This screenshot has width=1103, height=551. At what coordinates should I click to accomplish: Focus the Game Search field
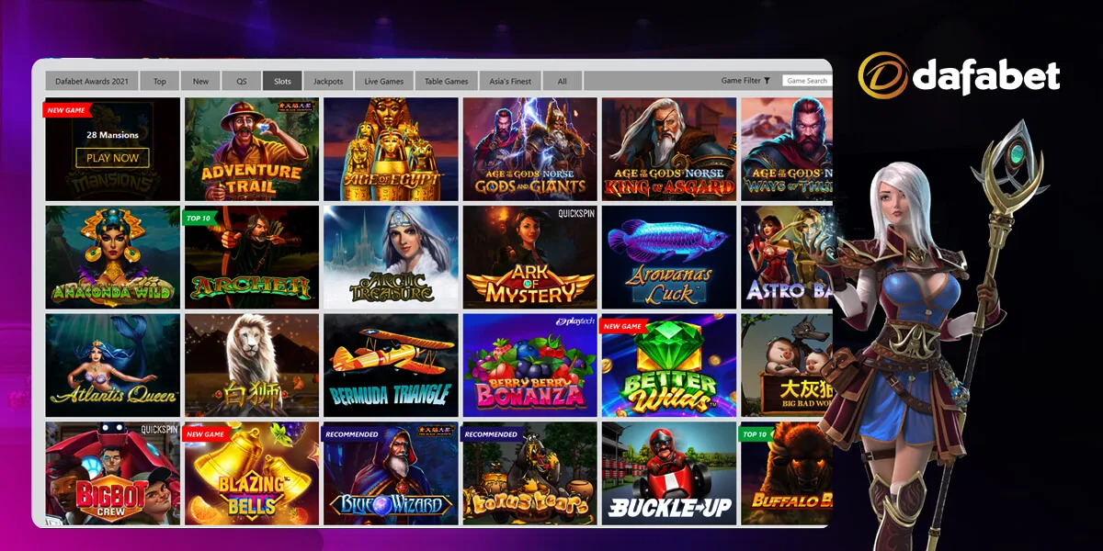click(x=806, y=81)
